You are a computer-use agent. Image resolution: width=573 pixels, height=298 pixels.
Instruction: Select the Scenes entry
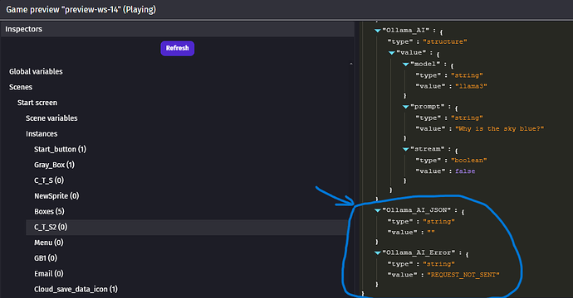click(x=21, y=87)
